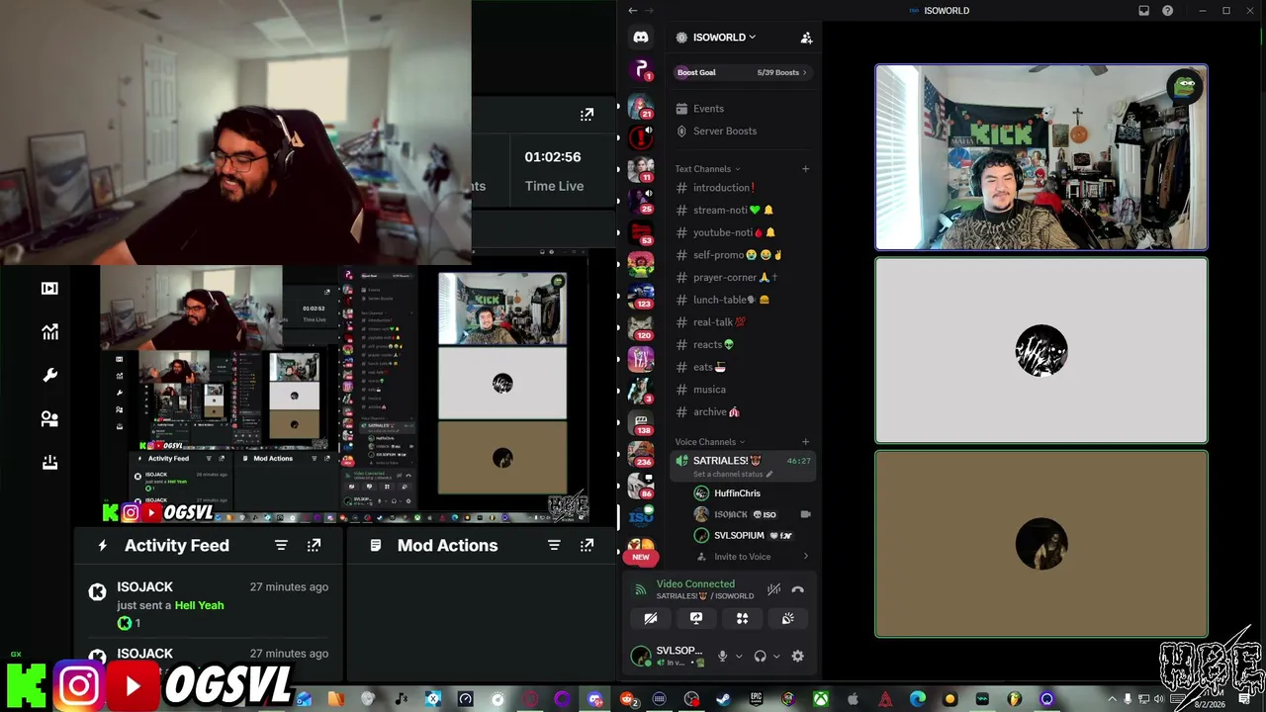Pop out the Mod Actions panel

587,545
